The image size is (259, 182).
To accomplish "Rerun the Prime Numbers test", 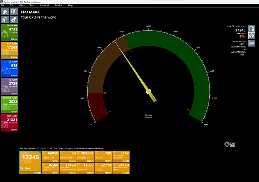I will 73,161.
